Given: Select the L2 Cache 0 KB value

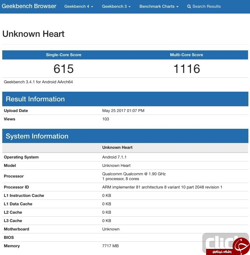Looking at the screenshot, I should [107, 212].
